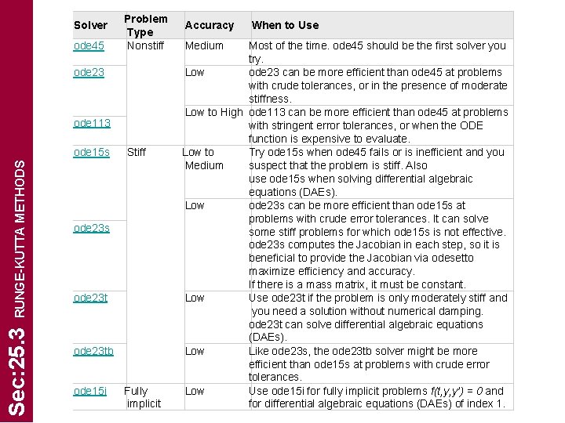Select the Solver column header
Screen dimensions: 565x423
91,25
